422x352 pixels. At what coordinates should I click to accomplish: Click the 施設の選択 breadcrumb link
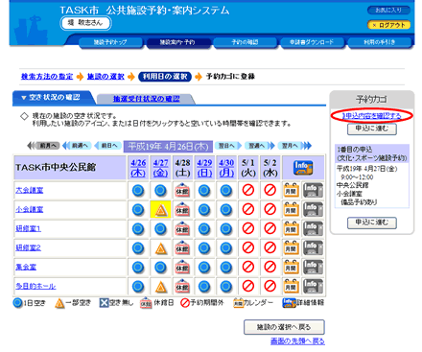click(x=105, y=77)
